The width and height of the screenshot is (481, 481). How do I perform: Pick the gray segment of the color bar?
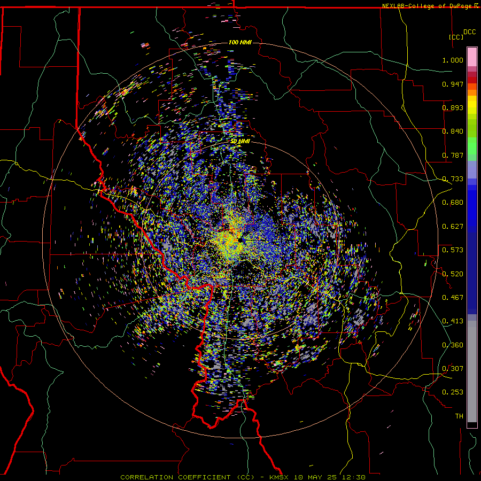[x=472, y=371]
